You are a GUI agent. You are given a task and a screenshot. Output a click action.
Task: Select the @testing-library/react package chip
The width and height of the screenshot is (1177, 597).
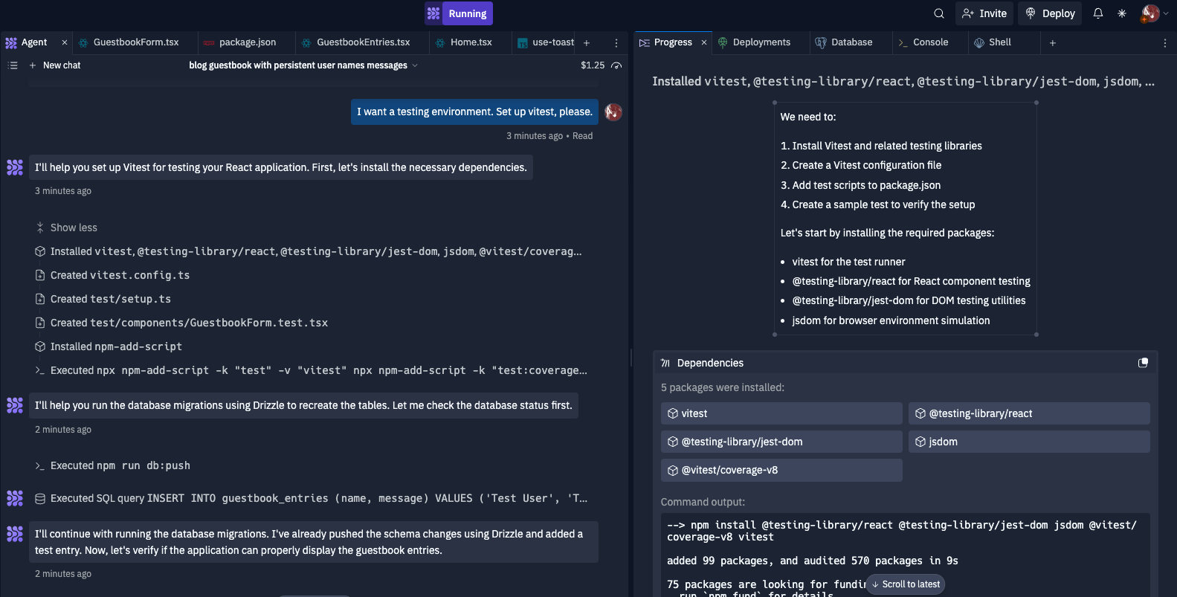tap(1029, 413)
